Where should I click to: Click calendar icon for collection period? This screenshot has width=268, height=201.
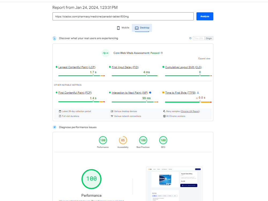[x=60, y=111]
